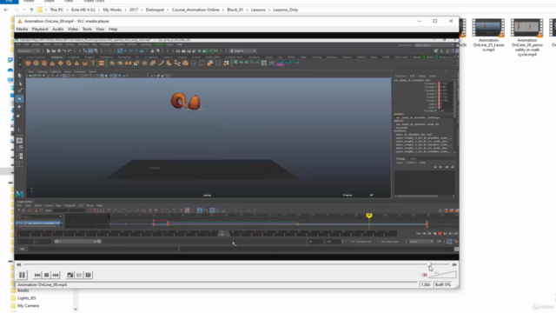Open viewport Lighting panel menu
556x313 pixels.
56,71
